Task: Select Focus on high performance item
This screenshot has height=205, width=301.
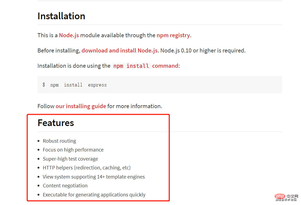Action: coord(73,150)
